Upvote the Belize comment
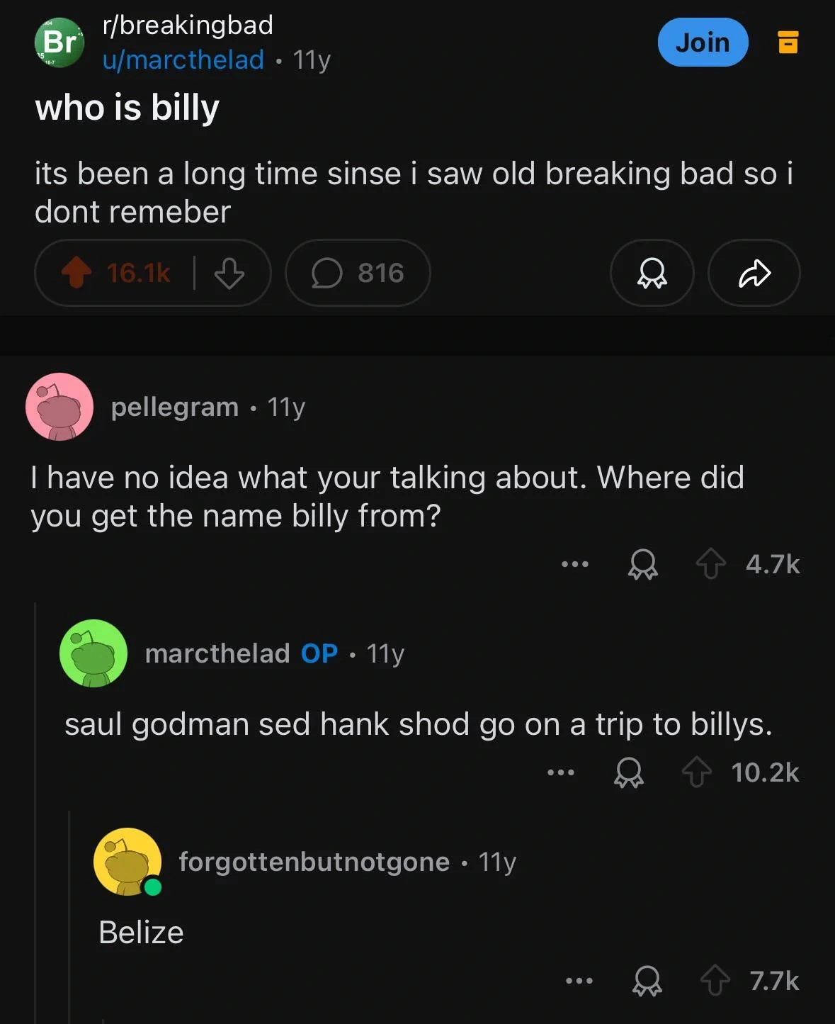This screenshot has height=1024, width=835. coord(715,981)
